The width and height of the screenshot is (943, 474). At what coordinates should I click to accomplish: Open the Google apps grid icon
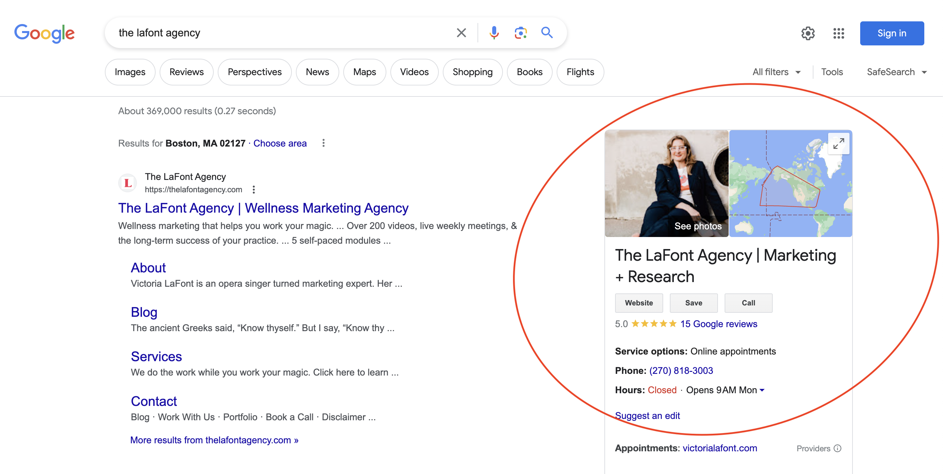click(x=838, y=33)
